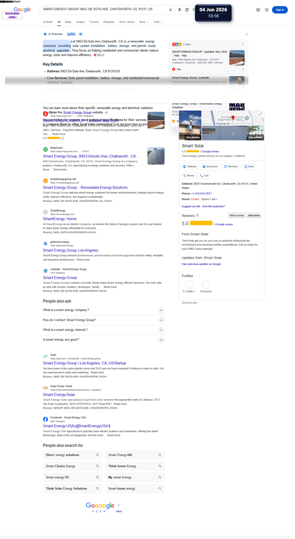Click the search icon beside 'My smart Energy'

click(160, 477)
